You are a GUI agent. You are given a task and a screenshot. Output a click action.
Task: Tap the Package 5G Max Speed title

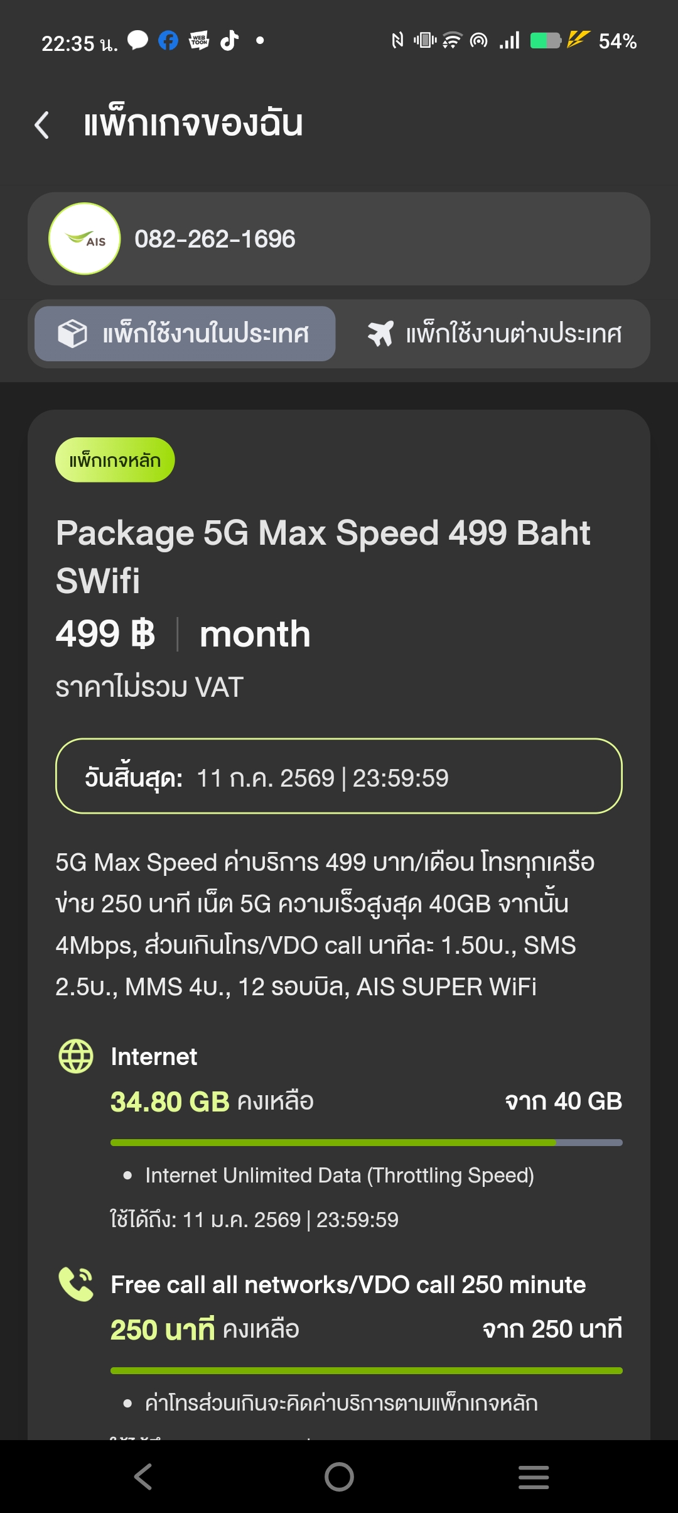[x=323, y=556]
